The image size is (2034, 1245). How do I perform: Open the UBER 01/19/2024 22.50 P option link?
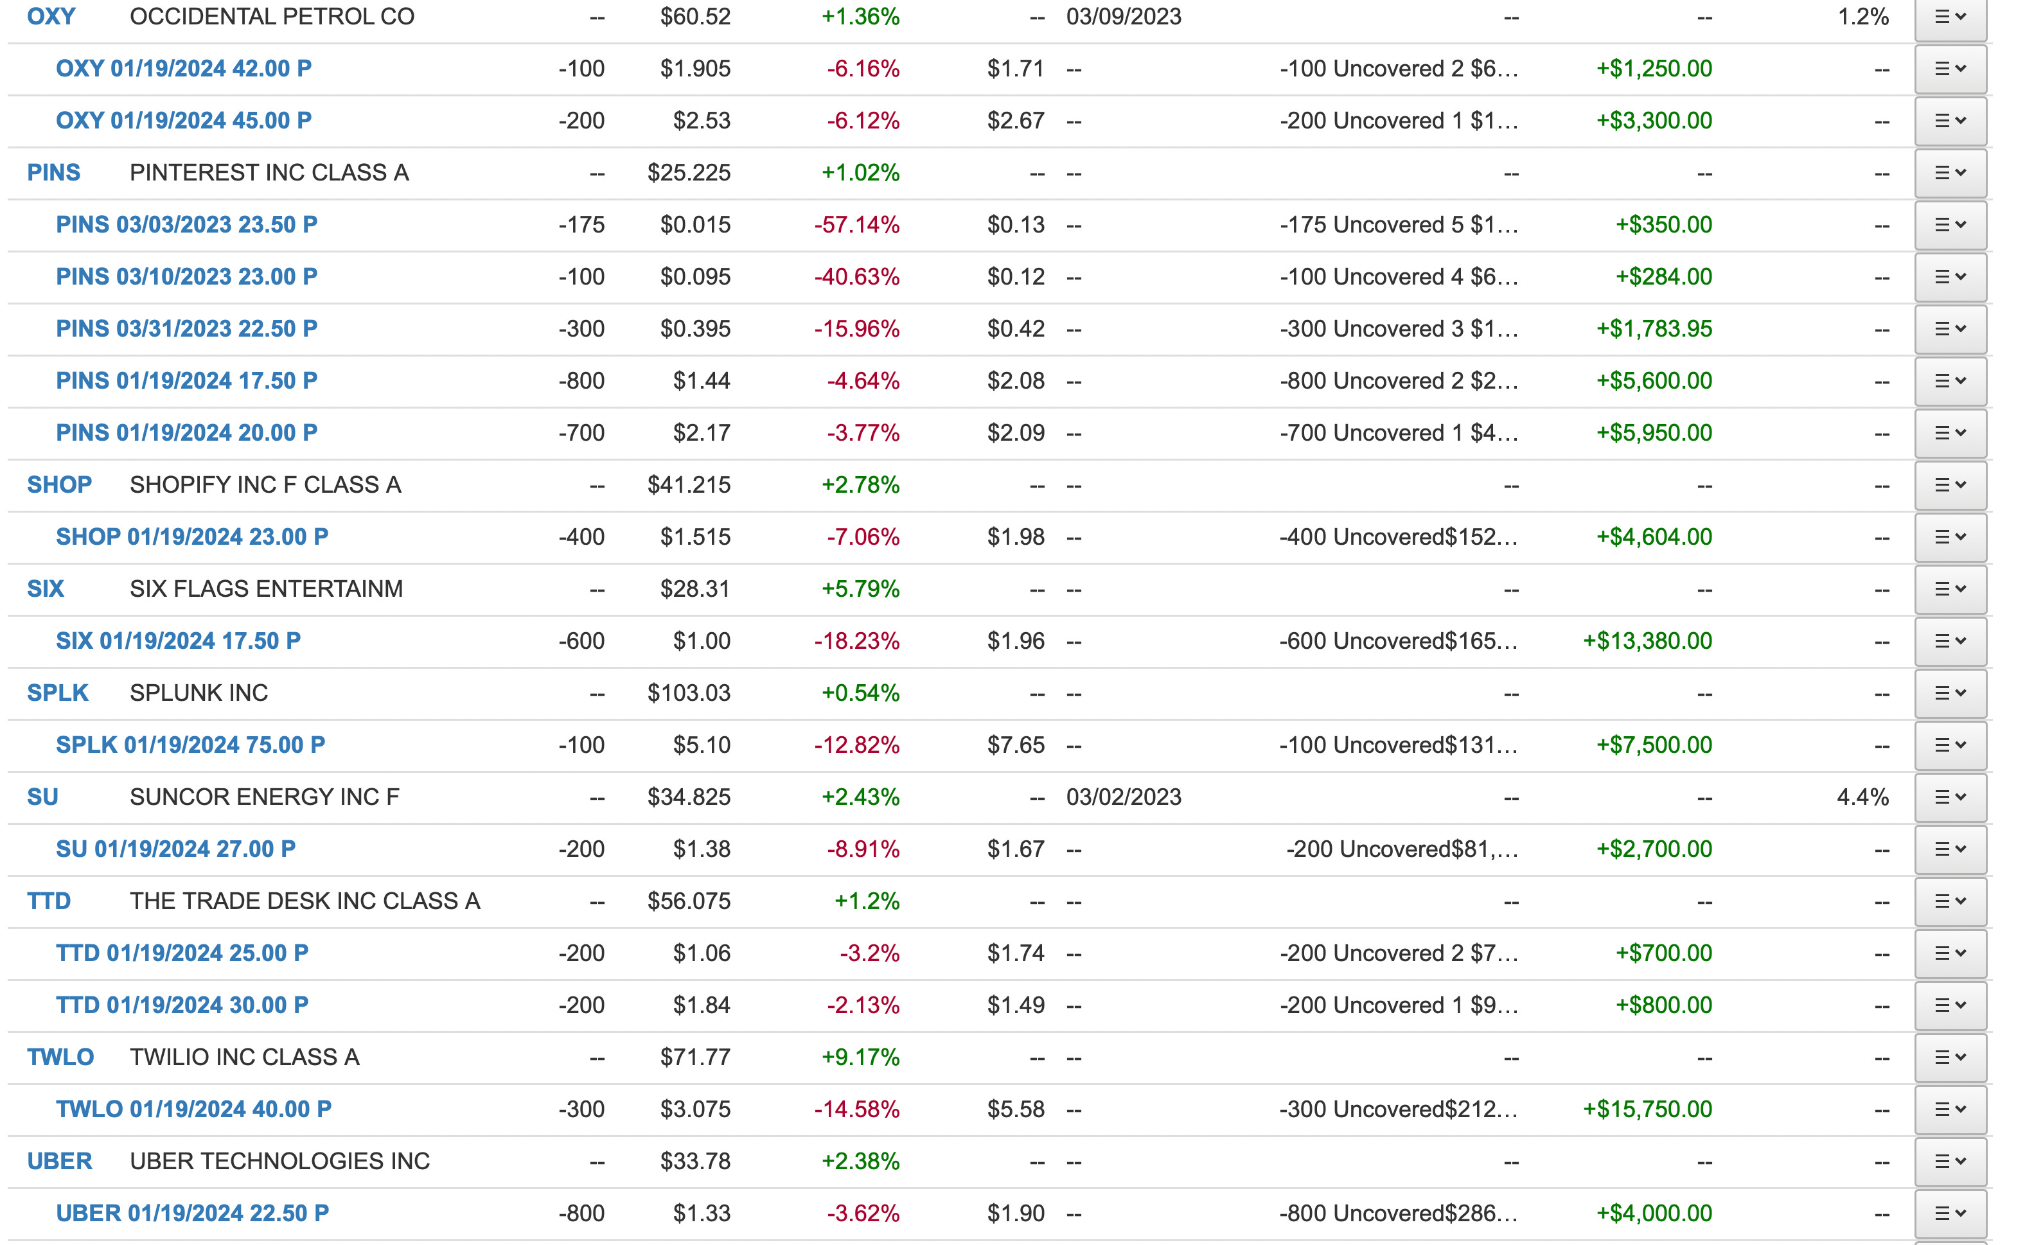(x=191, y=1214)
